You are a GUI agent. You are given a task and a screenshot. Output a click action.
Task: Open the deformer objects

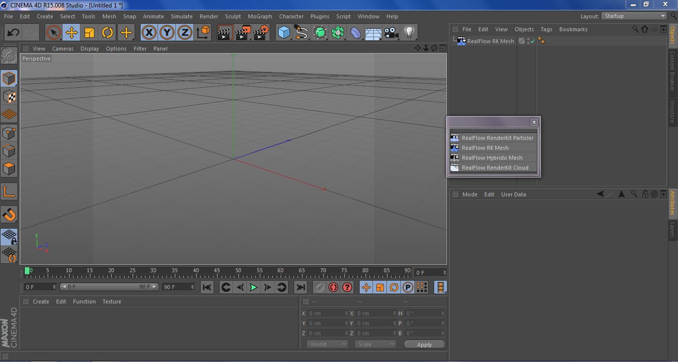point(356,33)
